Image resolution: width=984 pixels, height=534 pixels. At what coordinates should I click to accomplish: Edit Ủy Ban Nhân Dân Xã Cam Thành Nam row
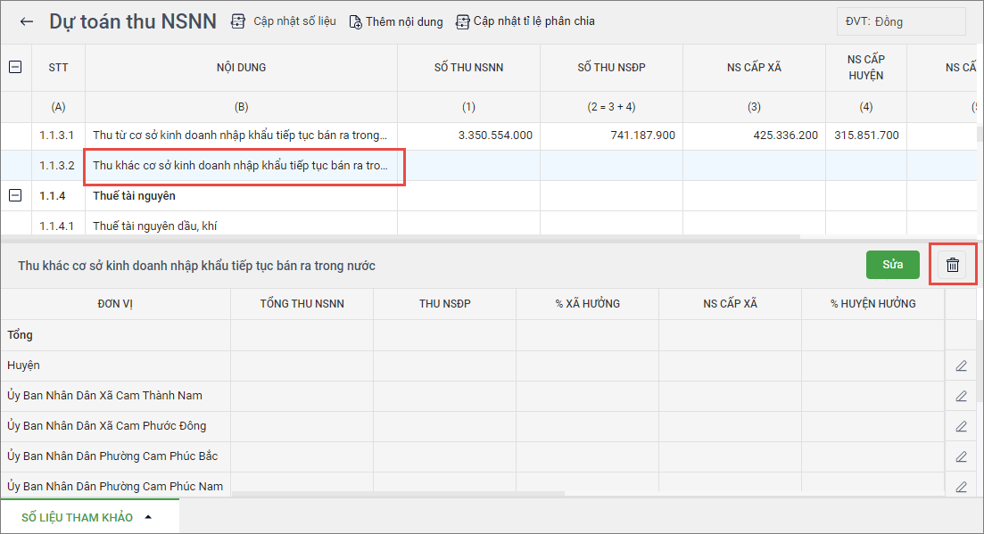(961, 396)
